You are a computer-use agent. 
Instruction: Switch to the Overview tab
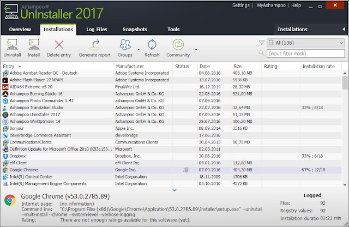coord(20,29)
